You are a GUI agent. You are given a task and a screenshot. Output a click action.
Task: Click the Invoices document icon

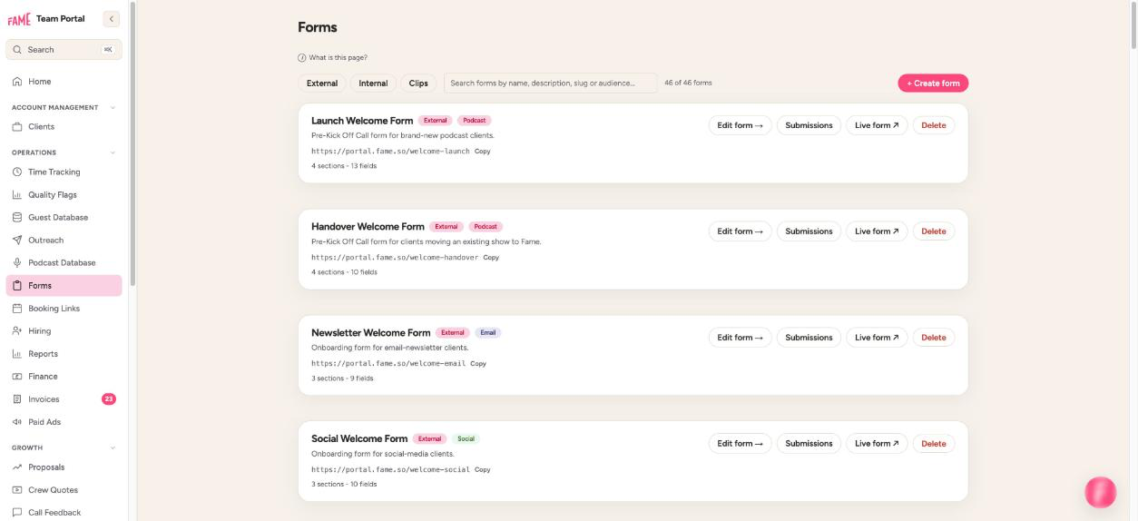click(x=16, y=399)
